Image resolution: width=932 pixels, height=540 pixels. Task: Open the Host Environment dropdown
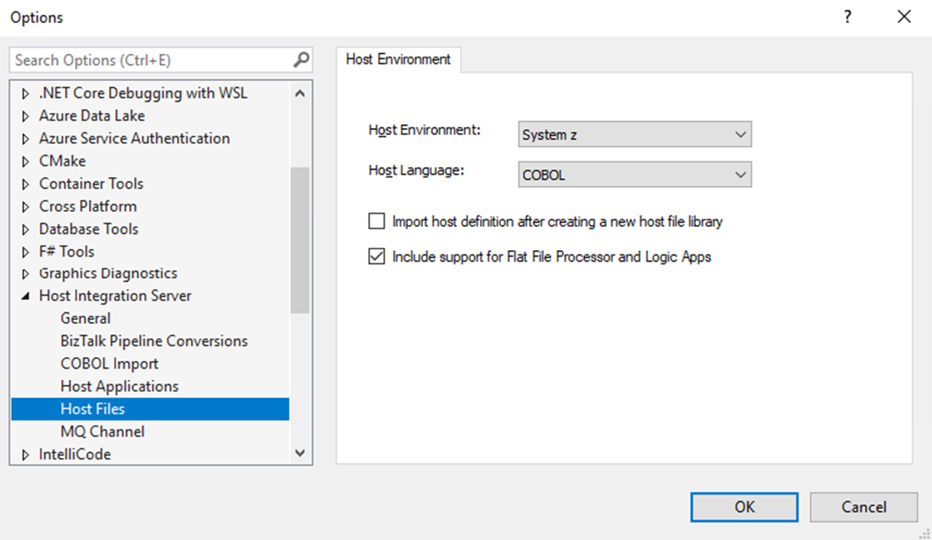pos(741,134)
